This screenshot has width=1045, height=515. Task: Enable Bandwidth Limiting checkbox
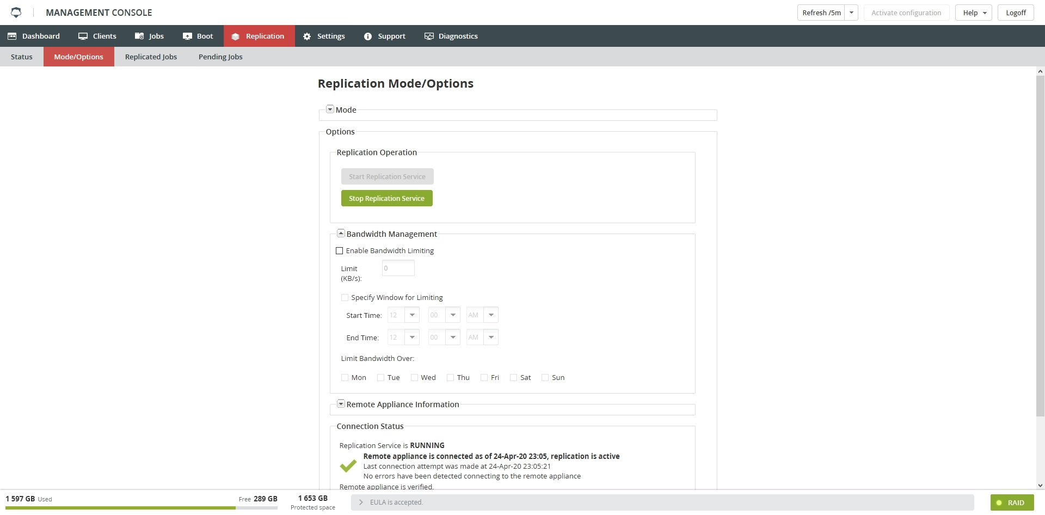click(x=340, y=250)
